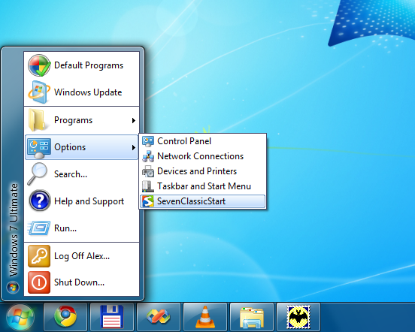Image resolution: width=415 pixels, height=332 pixels.
Task: Choose Log Off Alex...
Action: tap(81, 256)
